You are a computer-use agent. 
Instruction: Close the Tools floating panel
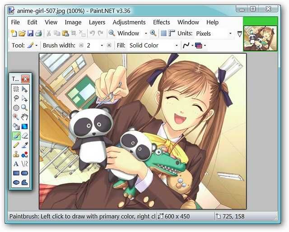[25, 79]
